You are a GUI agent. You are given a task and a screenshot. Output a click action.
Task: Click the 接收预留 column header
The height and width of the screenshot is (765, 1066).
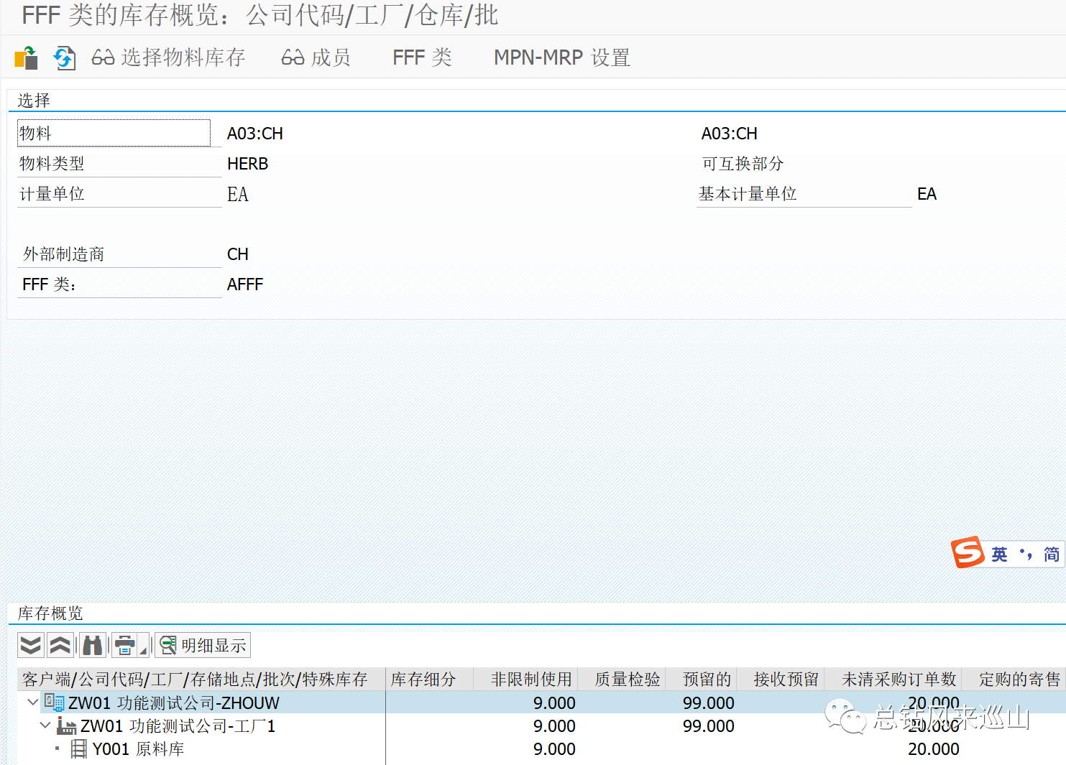pyautogui.click(x=781, y=679)
